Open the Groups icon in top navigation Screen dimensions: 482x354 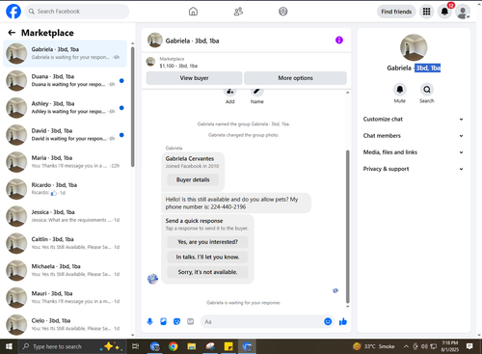click(283, 12)
